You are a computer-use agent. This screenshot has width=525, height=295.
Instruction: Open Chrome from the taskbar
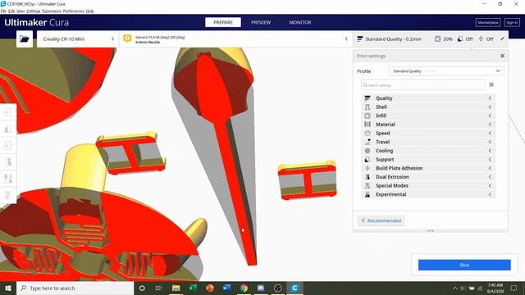click(244, 288)
